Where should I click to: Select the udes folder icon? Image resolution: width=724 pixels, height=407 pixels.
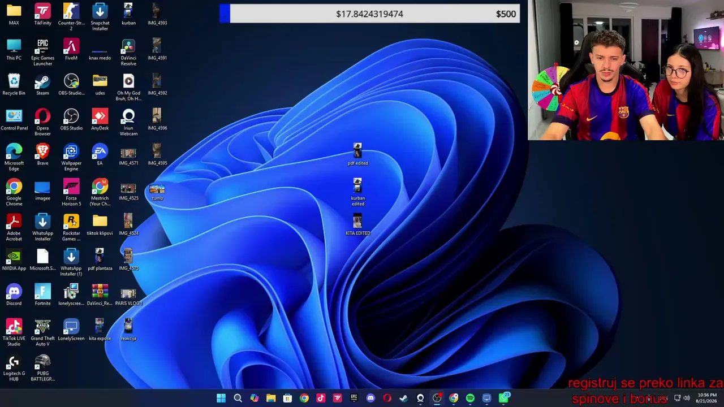(x=100, y=85)
